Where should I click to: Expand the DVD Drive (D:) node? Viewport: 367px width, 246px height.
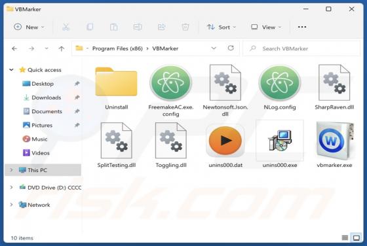click(x=11, y=187)
